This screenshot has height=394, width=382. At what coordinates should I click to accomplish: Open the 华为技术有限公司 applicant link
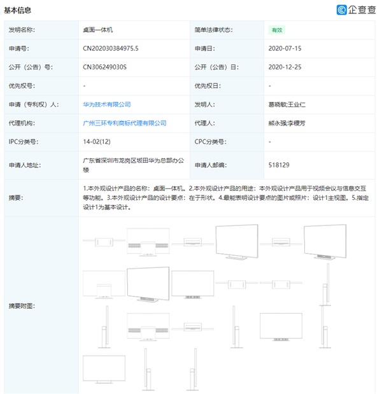[x=106, y=104]
